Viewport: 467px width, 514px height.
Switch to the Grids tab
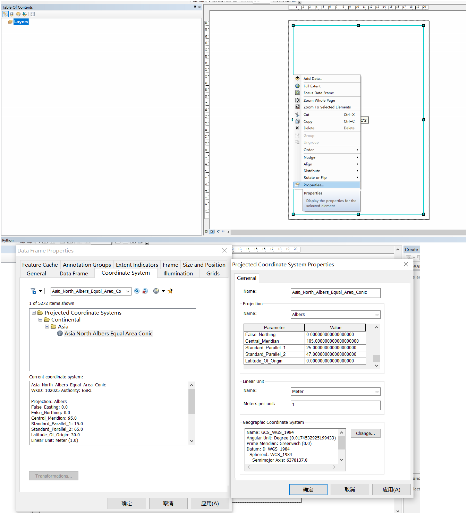point(213,274)
